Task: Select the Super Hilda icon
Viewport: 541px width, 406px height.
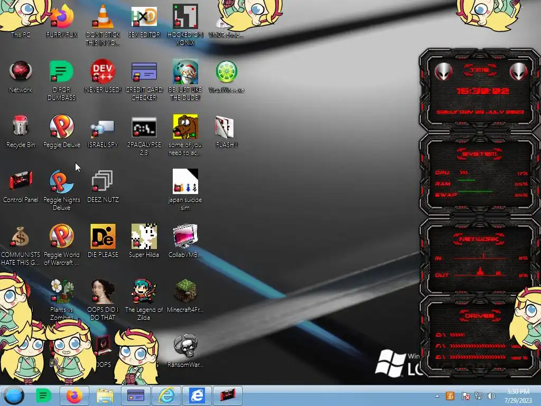Action: pos(144,241)
